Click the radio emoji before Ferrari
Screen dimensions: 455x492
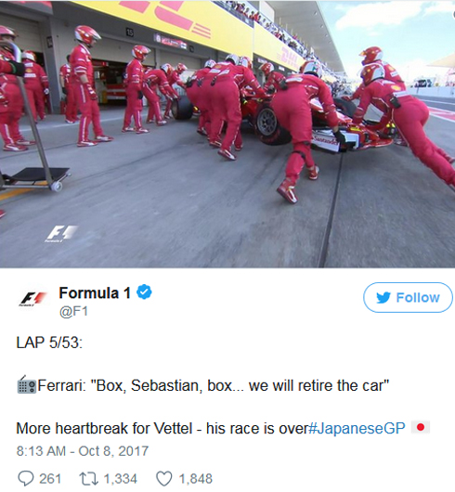click(x=27, y=384)
